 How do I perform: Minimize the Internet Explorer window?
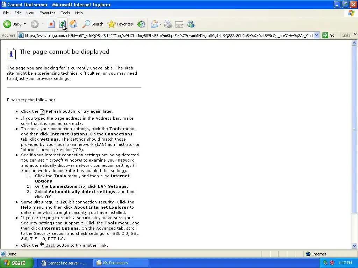pos(337,4)
